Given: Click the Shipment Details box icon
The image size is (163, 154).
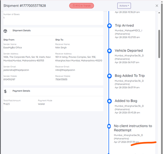Looking at the screenshot, I should click(x=5, y=31).
